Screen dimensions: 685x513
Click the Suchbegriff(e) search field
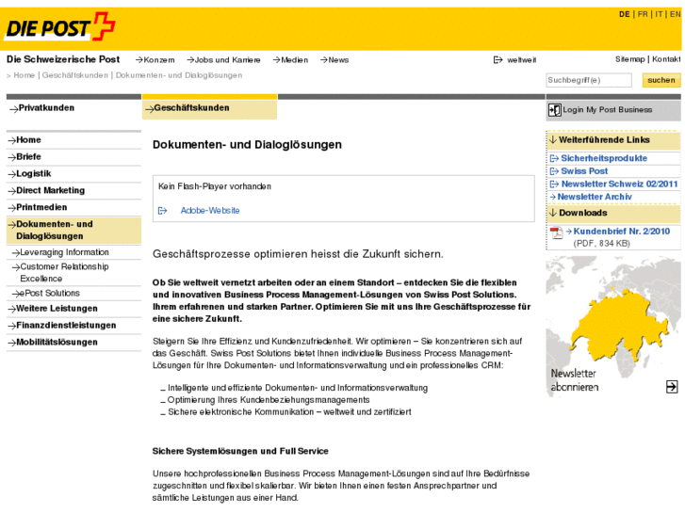(x=589, y=80)
